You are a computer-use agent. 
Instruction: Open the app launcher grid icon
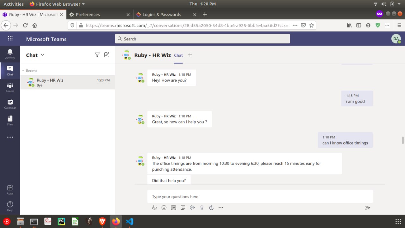coord(10,39)
